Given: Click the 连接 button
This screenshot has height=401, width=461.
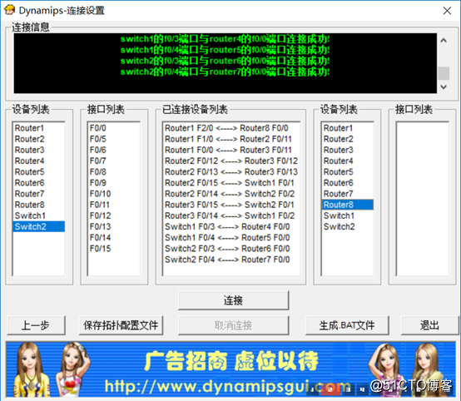Looking at the screenshot, I should [234, 300].
